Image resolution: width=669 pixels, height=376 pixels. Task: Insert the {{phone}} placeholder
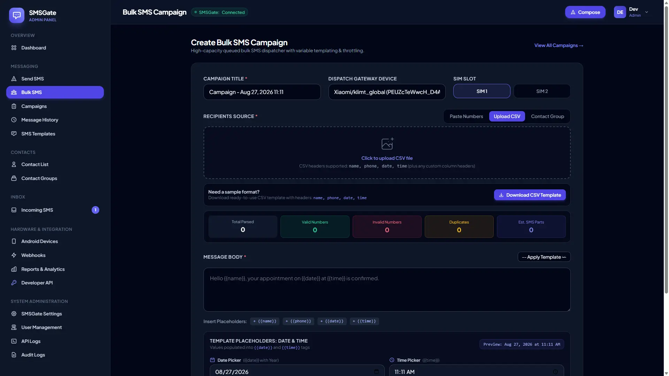(x=298, y=321)
